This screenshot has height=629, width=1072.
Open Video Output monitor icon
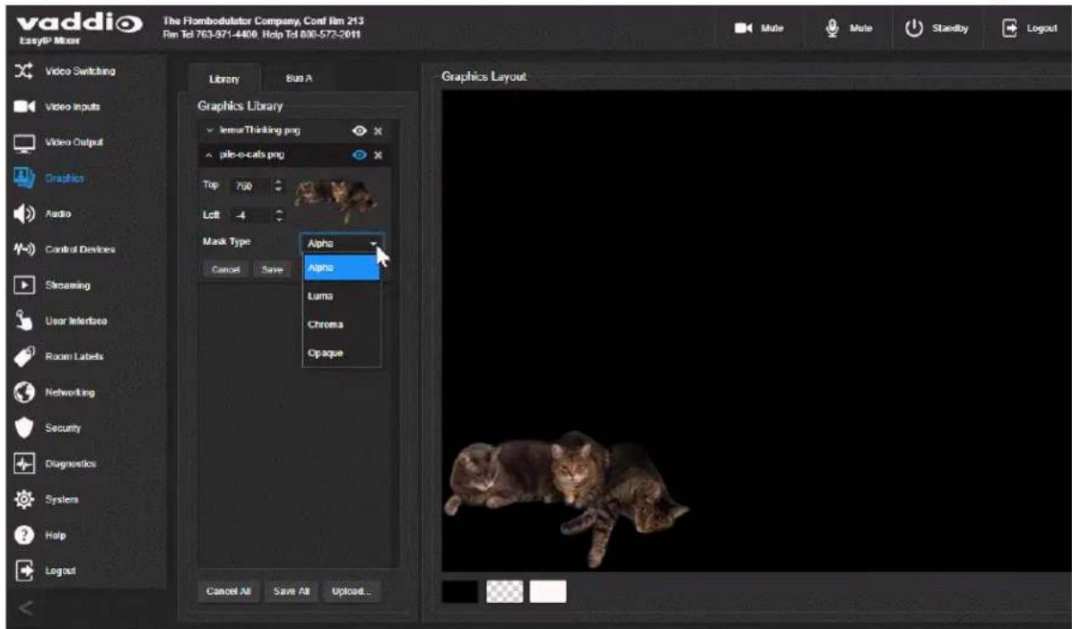click(x=24, y=143)
